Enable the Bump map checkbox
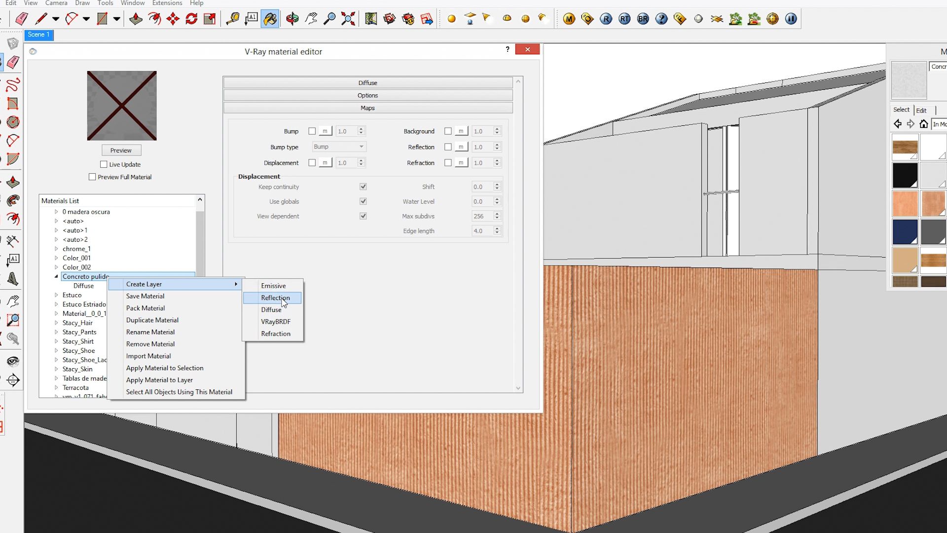Viewport: 947px width, 533px height. click(312, 131)
